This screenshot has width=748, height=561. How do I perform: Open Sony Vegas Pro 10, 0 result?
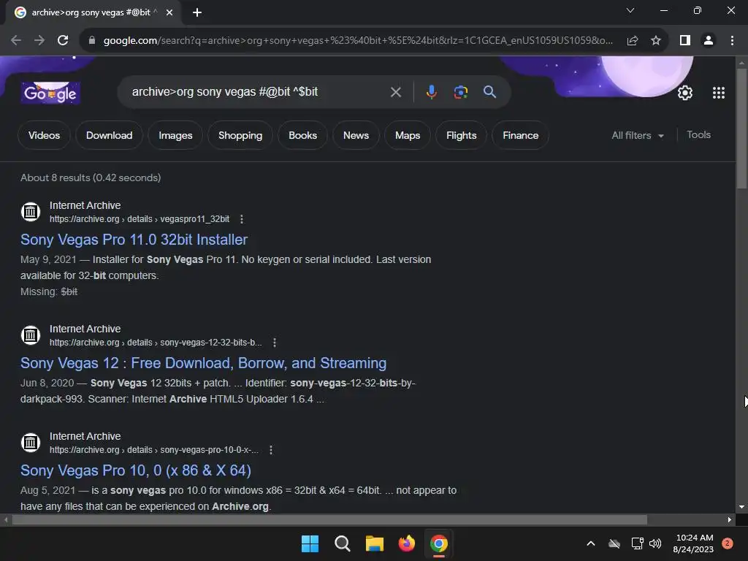pyautogui.click(x=135, y=470)
